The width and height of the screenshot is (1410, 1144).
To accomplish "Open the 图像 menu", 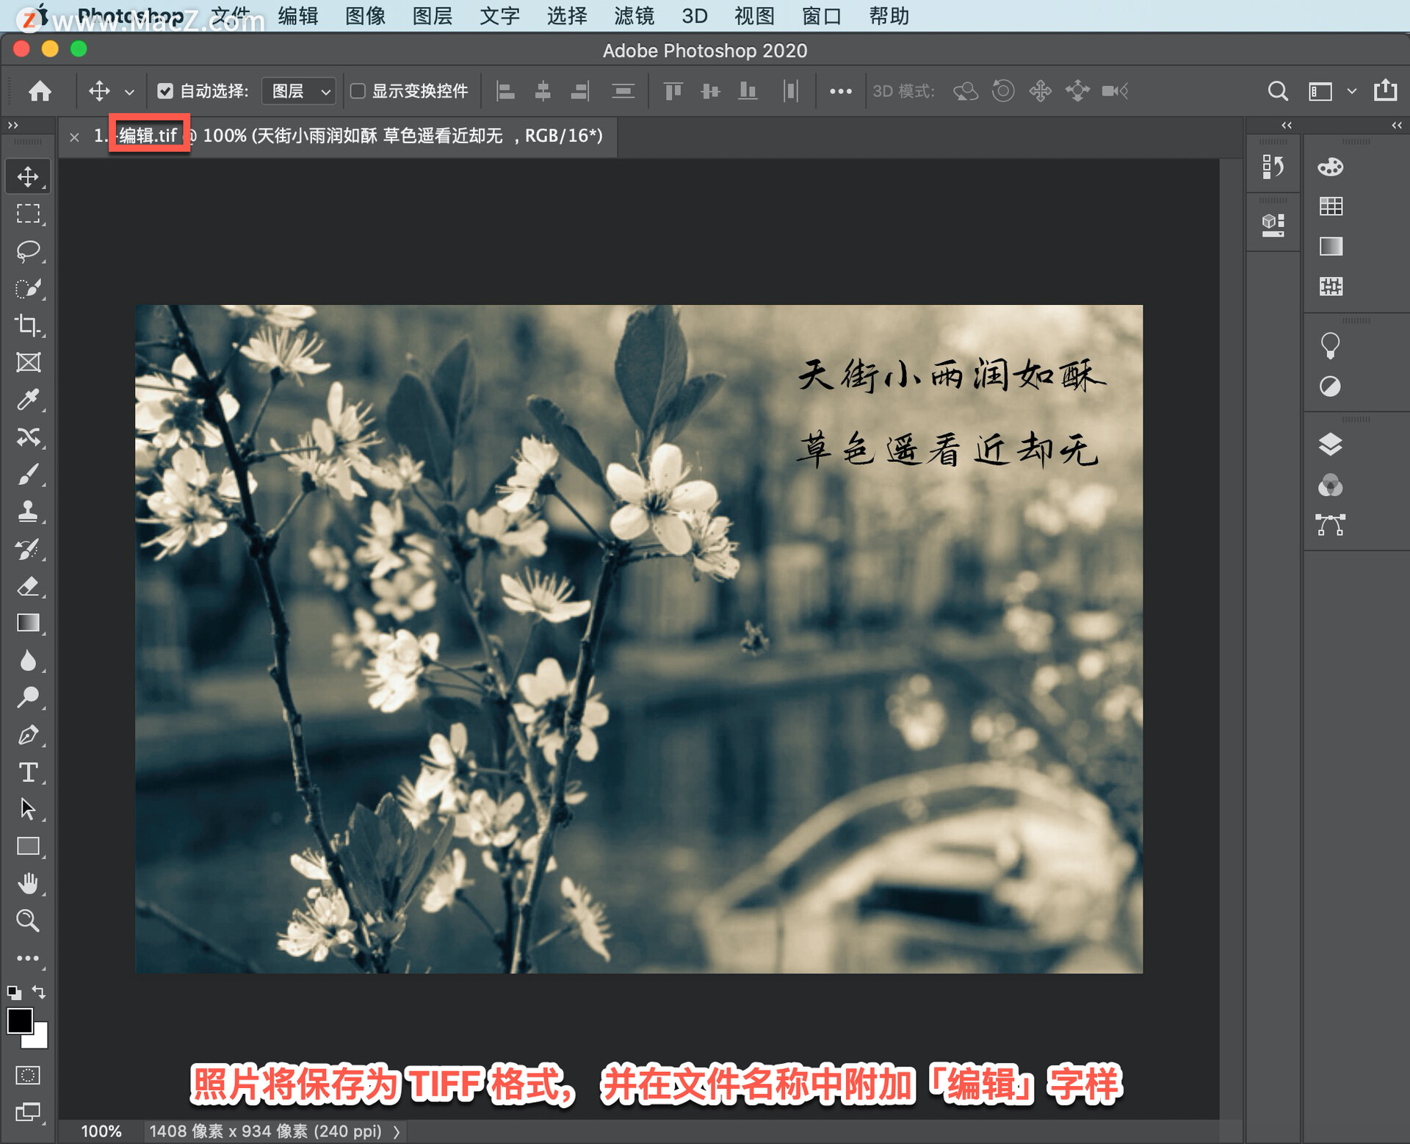I will pyautogui.click(x=365, y=15).
